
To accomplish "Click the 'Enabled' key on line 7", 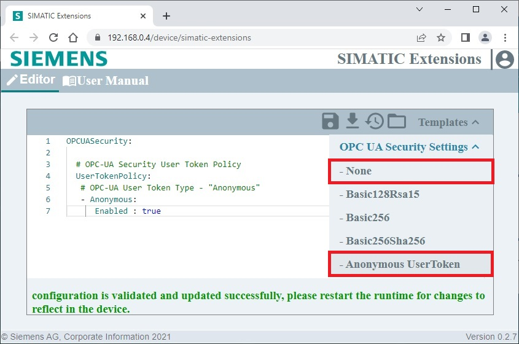I will pyautogui.click(x=111, y=211).
